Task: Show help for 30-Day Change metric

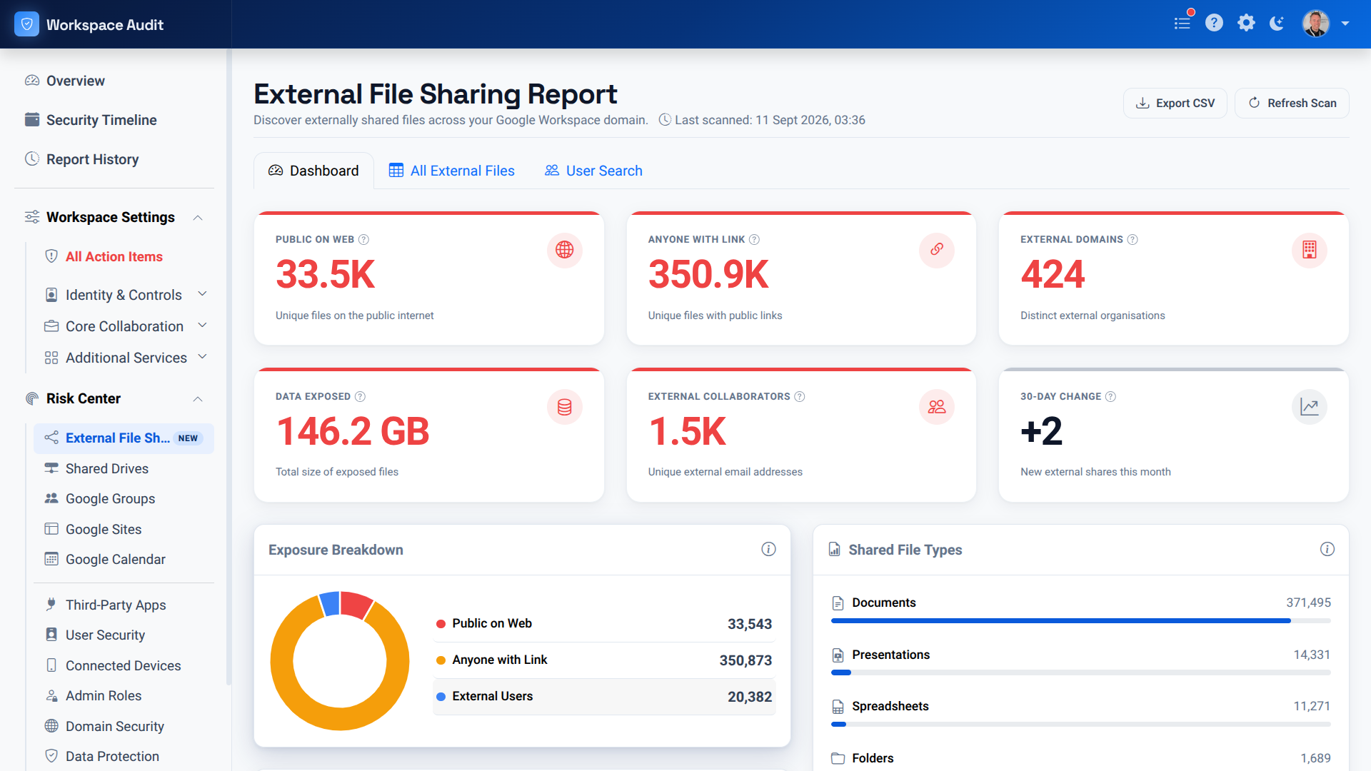Action: click(x=1110, y=396)
